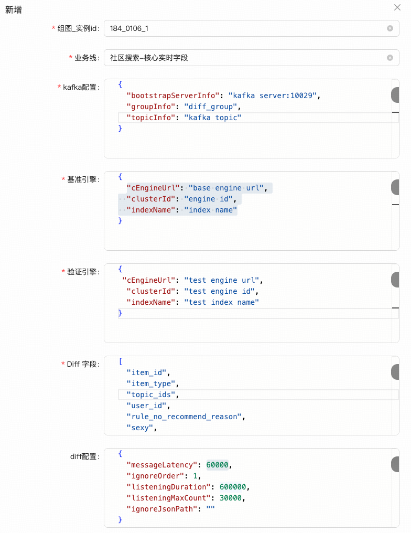Click the "ignoreJsonPath" line in diff配置
The width and height of the screenshot is (411, 533).
pyautogui.click(x=170, y=509)
